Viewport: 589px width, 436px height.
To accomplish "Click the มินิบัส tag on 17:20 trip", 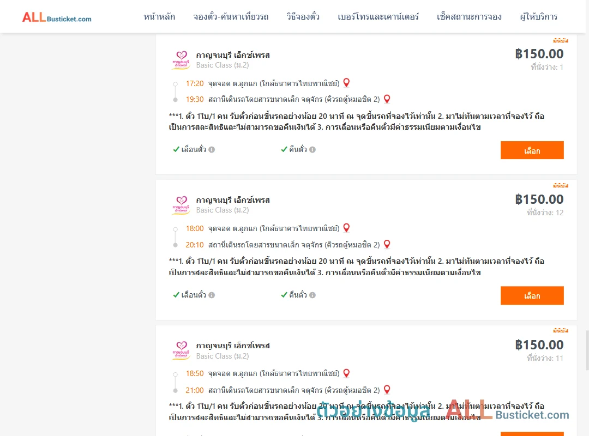I will pos(561,40).
